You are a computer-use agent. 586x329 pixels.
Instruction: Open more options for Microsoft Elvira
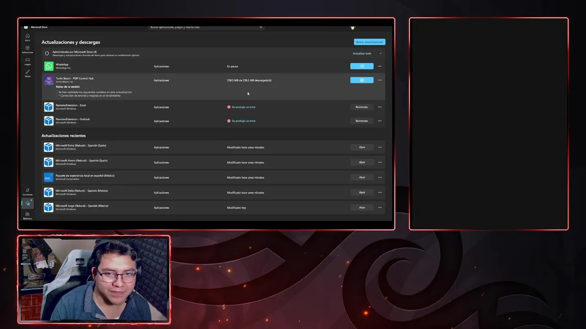pyautogui.click(x=380, y=147)
